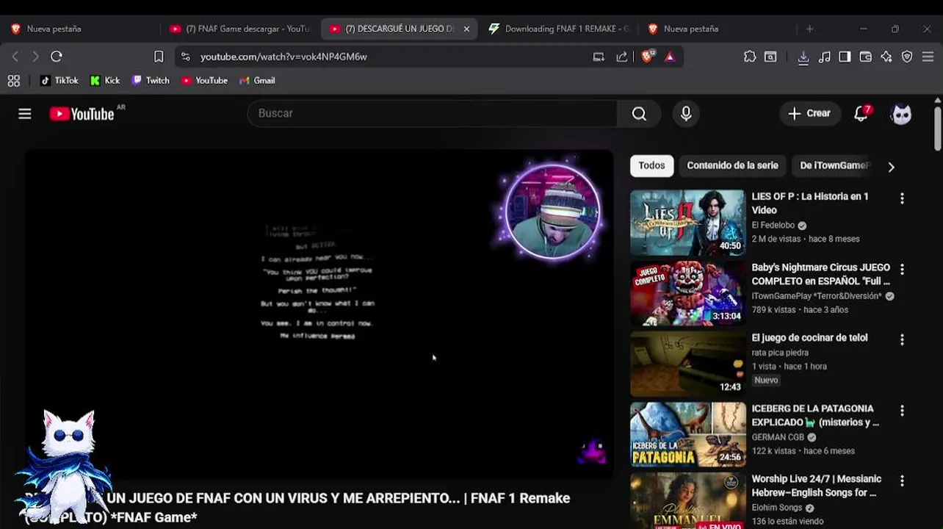Open the bookmarks bar apps grid icon
The width and height of the screenshot is (943, 529).
(x=14, y=81)
